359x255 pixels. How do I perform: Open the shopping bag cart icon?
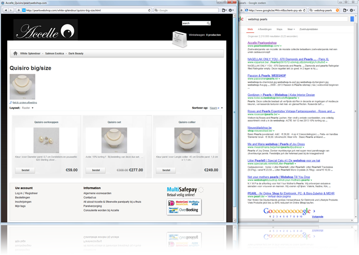pos(180,39)
